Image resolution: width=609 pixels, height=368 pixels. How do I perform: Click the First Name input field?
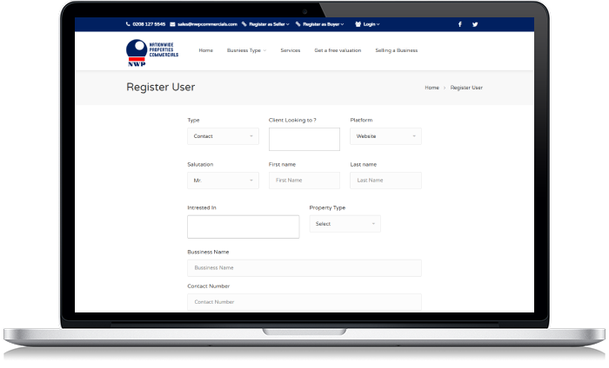[x=304, y=181]
